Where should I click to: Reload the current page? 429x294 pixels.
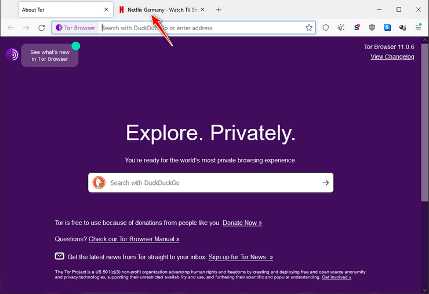click(x=42, y=28)
